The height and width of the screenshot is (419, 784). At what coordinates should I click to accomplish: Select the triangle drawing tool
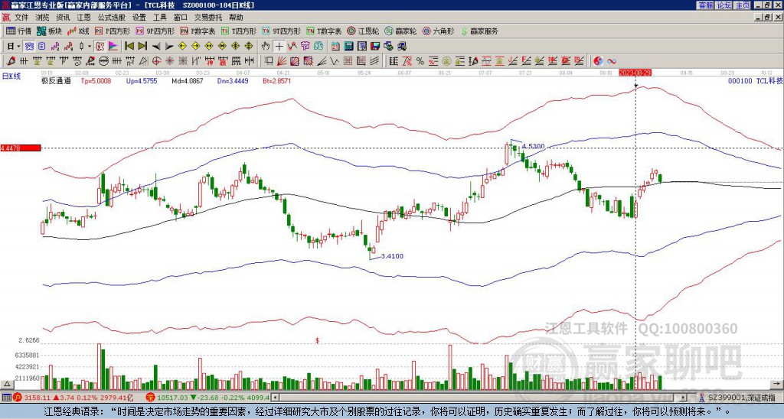click(143, 61)
